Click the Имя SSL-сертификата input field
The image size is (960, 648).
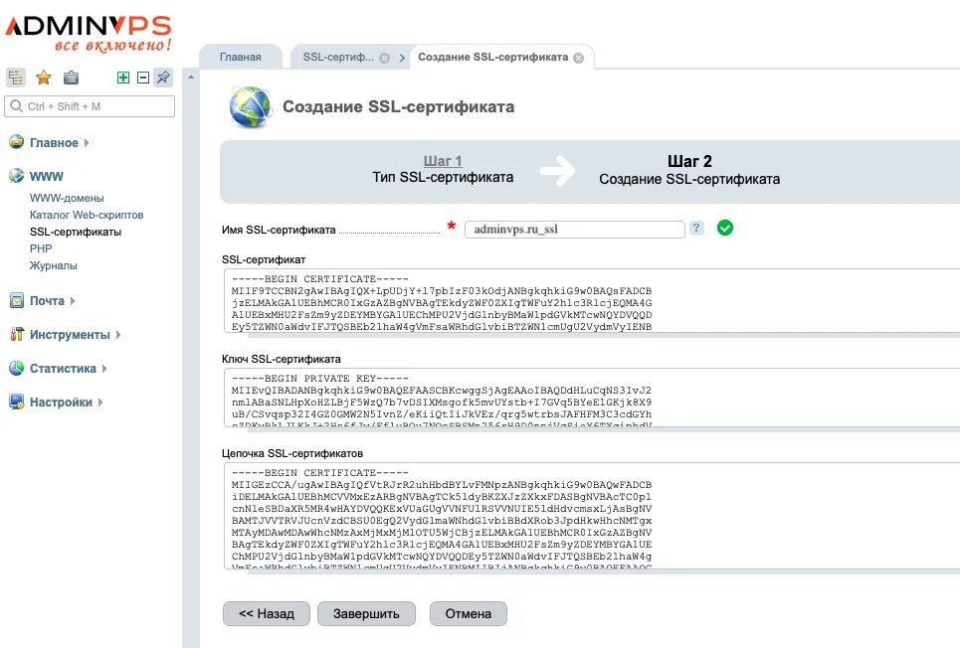tap(574, 230)
